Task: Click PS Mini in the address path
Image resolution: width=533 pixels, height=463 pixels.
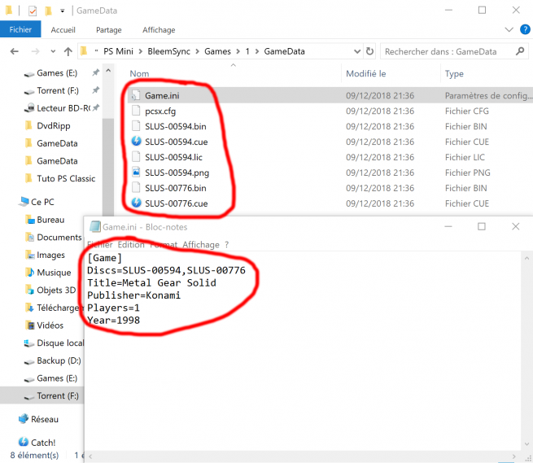Action: pyautogui.click(x=118, y=51)
